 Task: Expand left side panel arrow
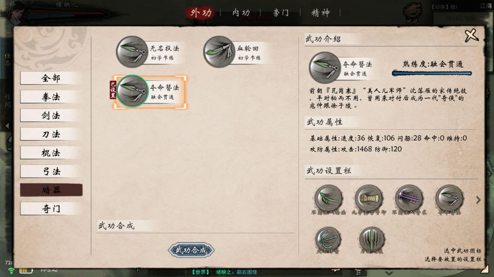click(7, 126)
